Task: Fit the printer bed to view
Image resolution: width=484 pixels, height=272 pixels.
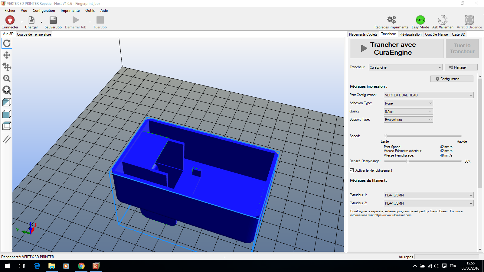Action: pos(7,90)
